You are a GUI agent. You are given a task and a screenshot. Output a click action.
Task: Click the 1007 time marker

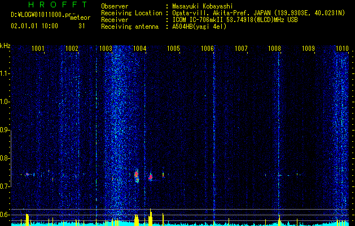[241, 48]
